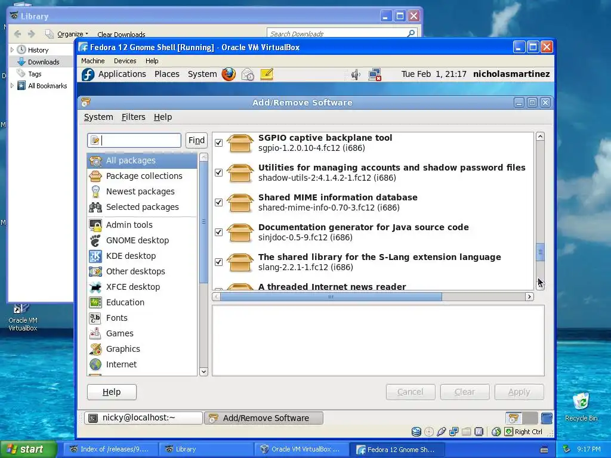
Task: Click the Find button
Action: [x=196, y=140]
